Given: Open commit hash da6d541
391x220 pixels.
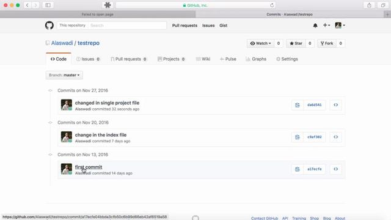Looking at the screenshot, I should [x=315, y=105].
